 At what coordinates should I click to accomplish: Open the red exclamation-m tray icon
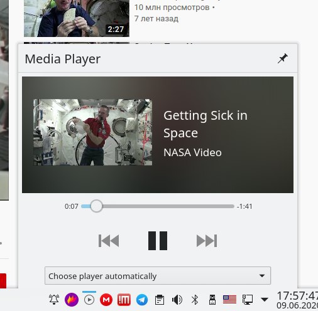tap(124, 300)
